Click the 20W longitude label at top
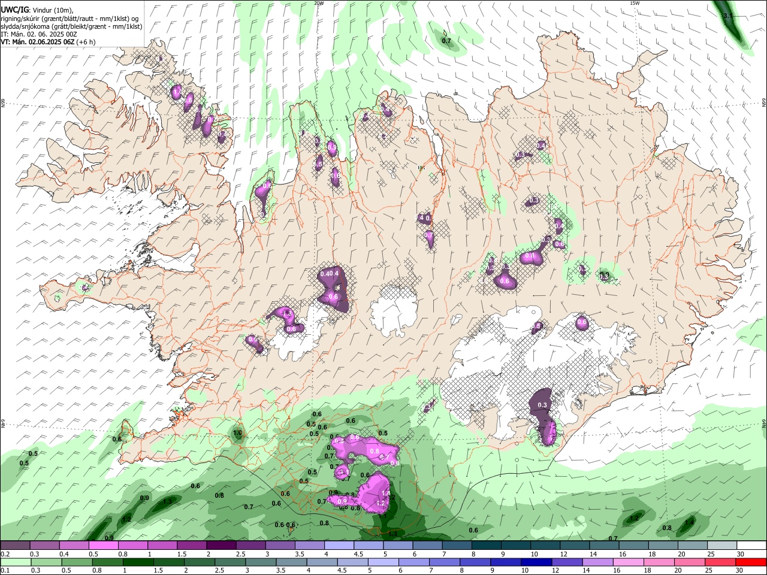Screen dimensions: 767x575 click(319, 3)
